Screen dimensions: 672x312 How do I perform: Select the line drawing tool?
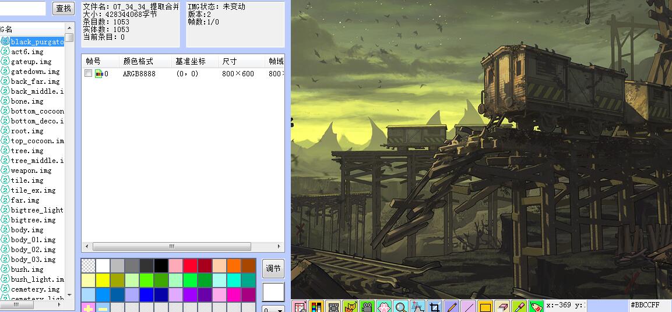[468, 306]
